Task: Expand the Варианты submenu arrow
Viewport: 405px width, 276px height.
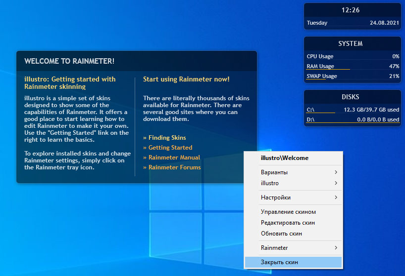Action: tap(336, 172)
